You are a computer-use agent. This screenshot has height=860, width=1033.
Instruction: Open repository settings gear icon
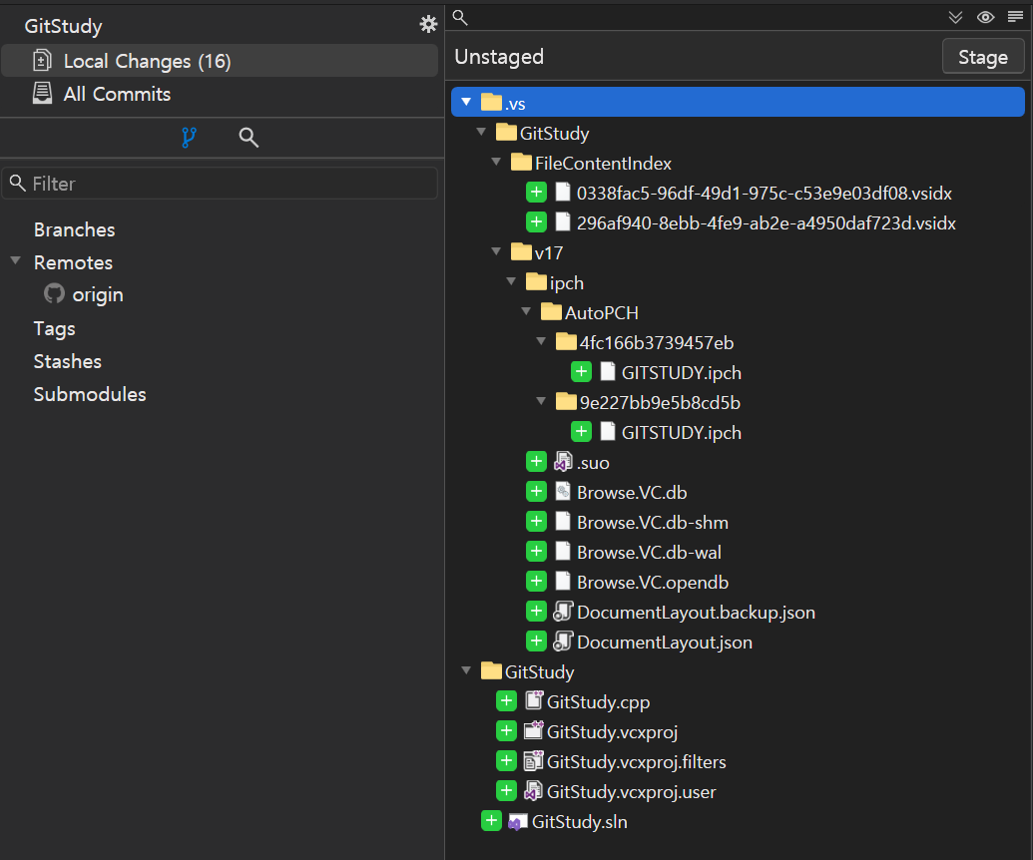[428, 24]
